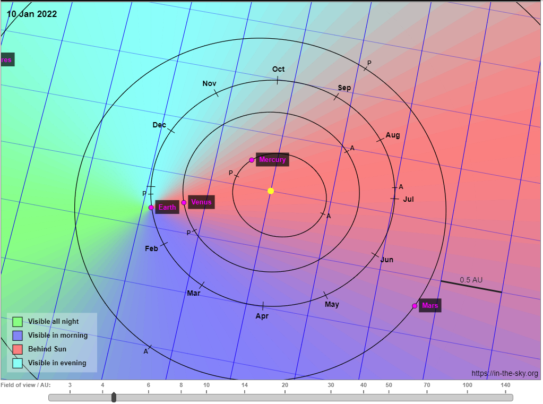Click the red Behind Sun swatch

(x=18, y=349)
